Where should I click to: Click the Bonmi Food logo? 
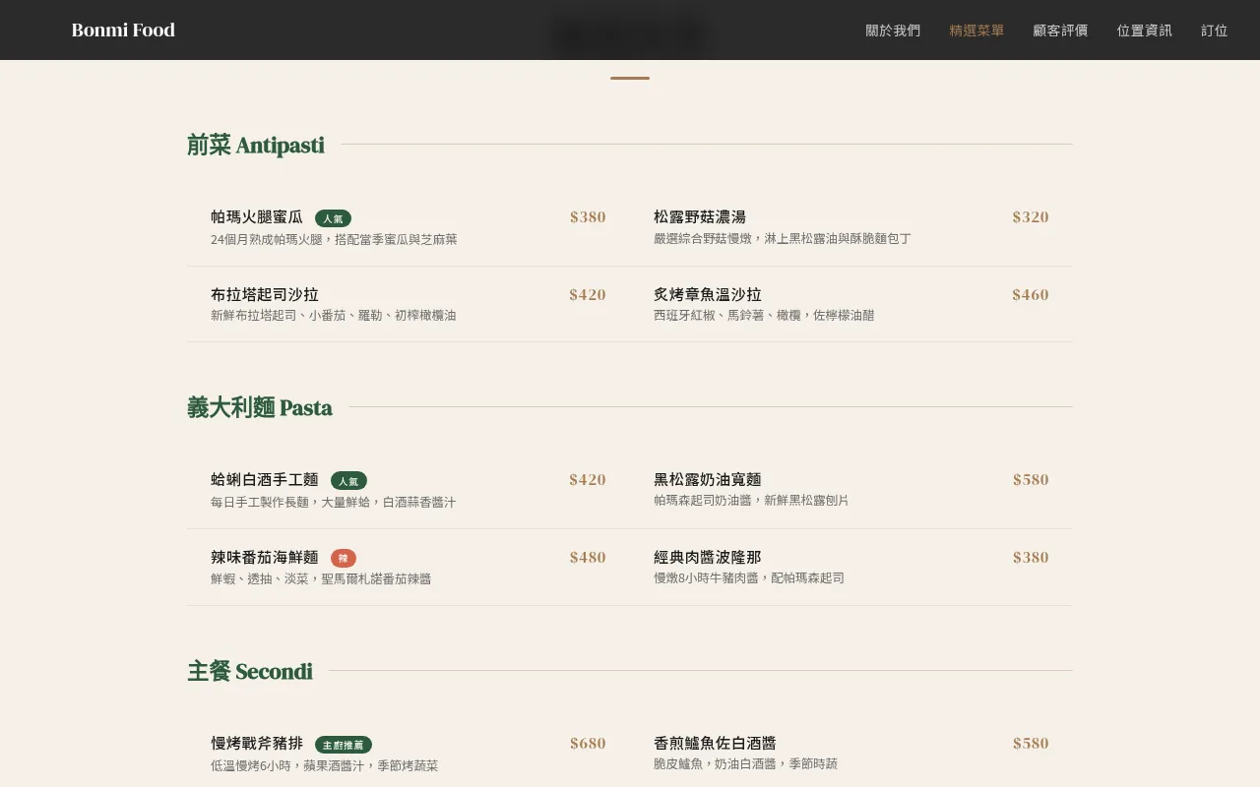[122, 30]
